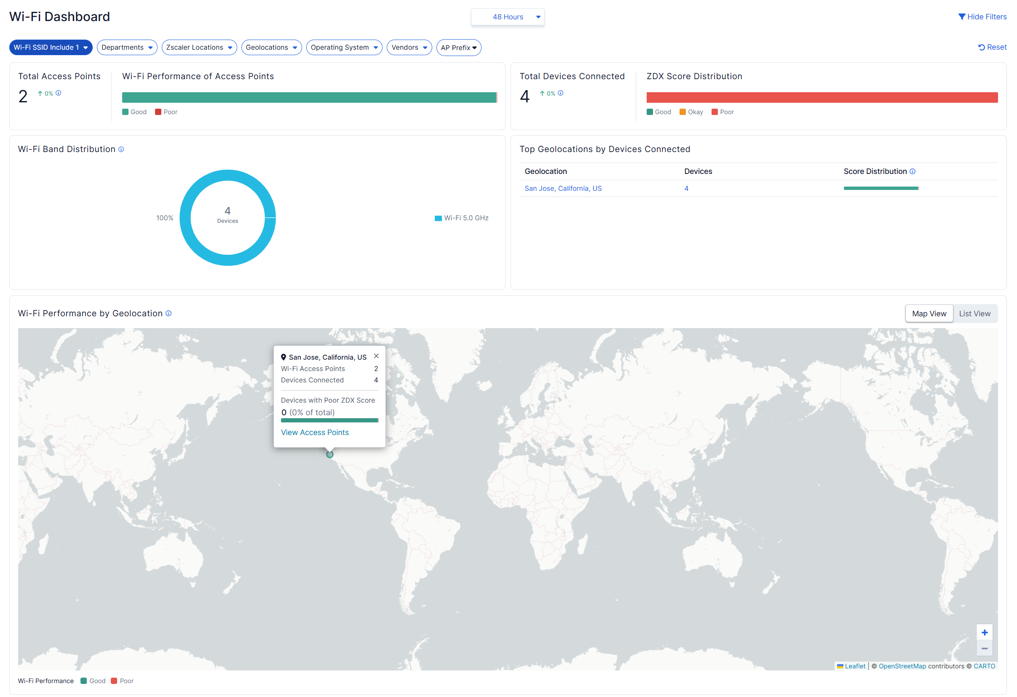Click the Total Devices Connected value 4
1017x697 pixels.
[x=525, y=97]
